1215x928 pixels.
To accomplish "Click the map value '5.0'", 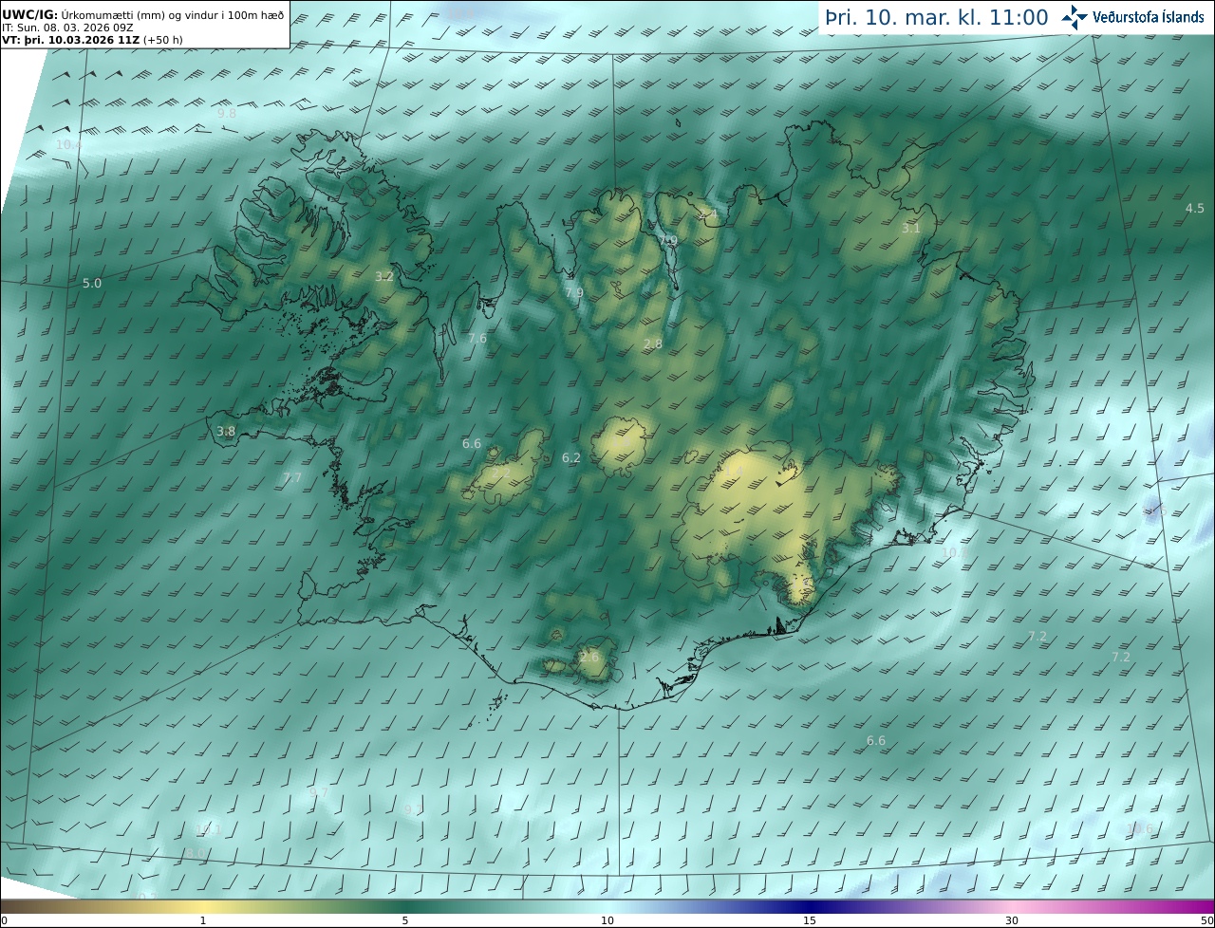I will [92, 283].
